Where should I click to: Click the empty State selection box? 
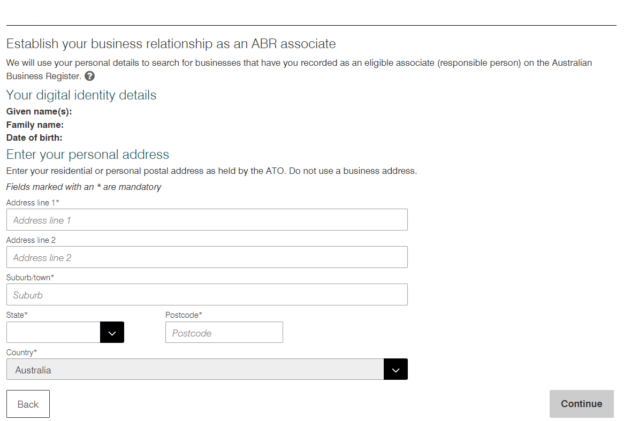(54, 332)
